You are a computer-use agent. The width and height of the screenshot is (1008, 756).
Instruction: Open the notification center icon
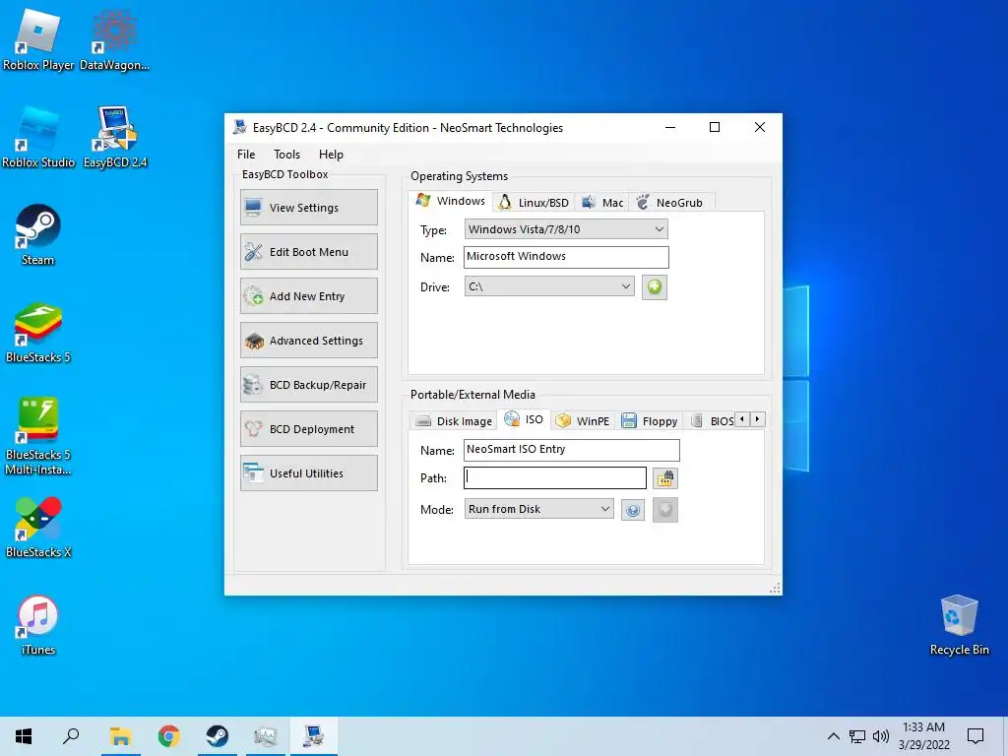pos(976,736)
